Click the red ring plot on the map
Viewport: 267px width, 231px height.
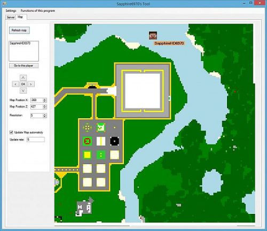pyautogui.click(x=87, y=141)
